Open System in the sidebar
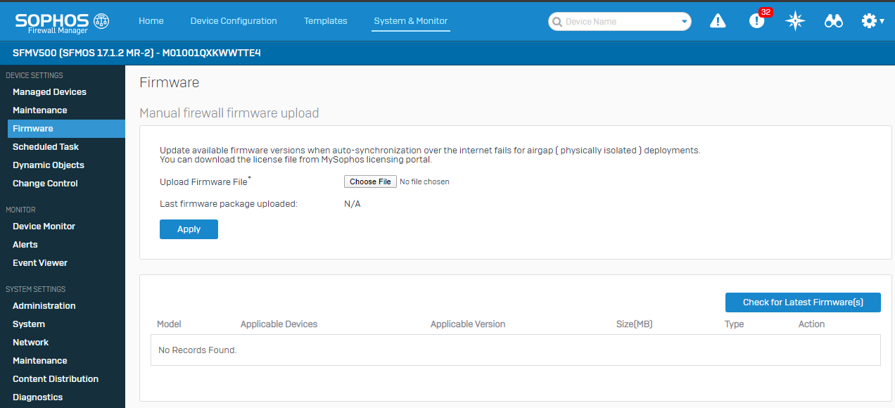This screenshot has width=895, height=408. (29, 324)
